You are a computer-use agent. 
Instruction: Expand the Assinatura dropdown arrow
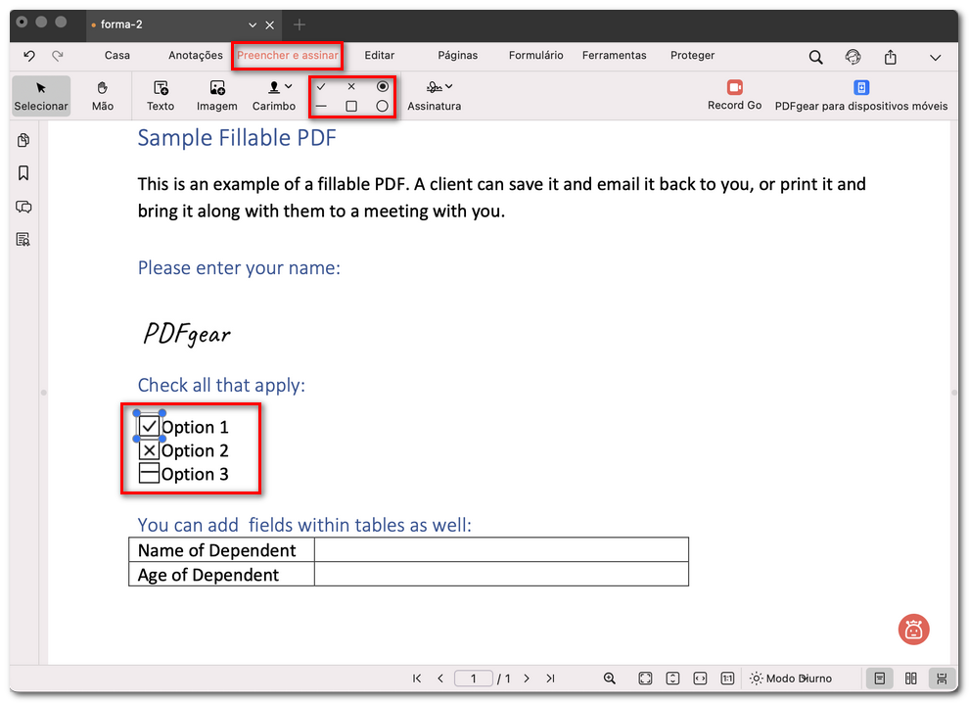click(x=449, y=86)
